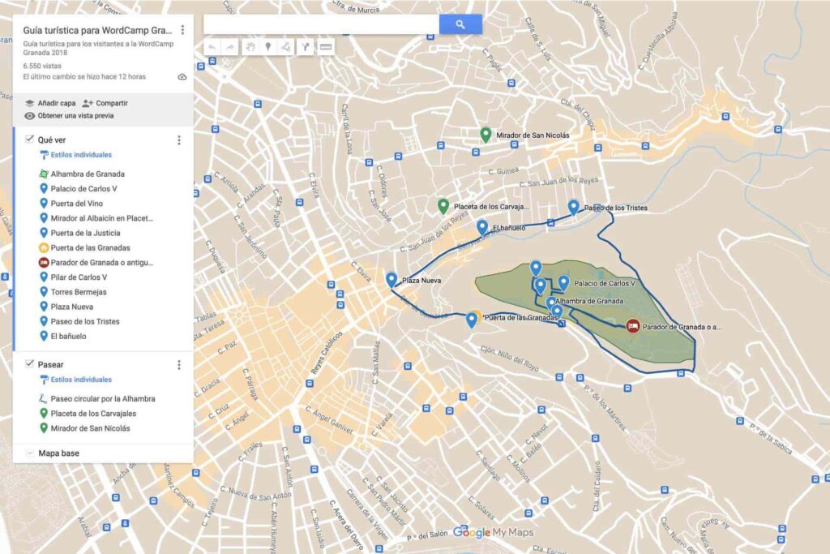This screenshot has height=554, width=830.
Task: Select the hand pan tool
Action: pyautogui.click(x=251, y=46)
